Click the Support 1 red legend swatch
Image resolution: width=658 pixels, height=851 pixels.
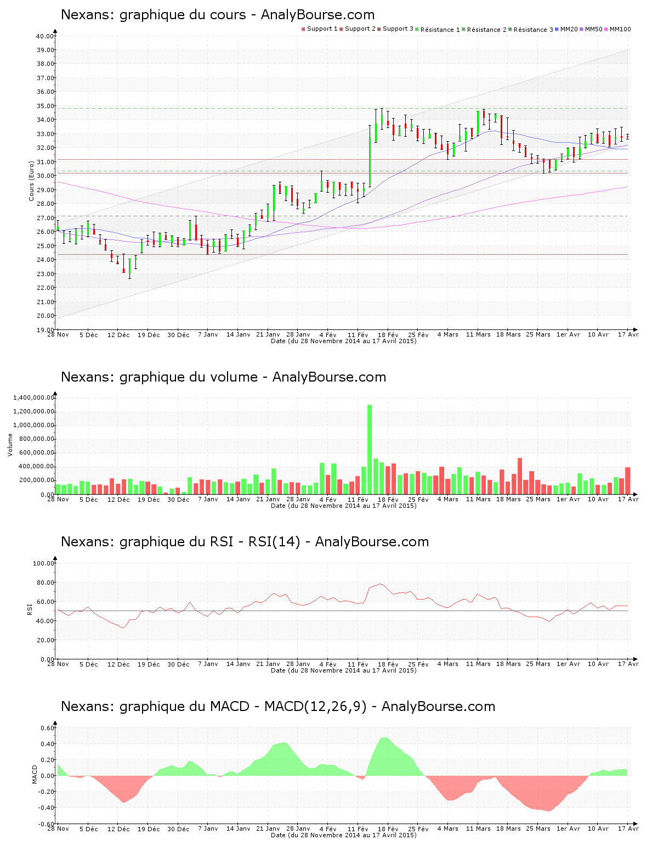[x=303, y=29]
